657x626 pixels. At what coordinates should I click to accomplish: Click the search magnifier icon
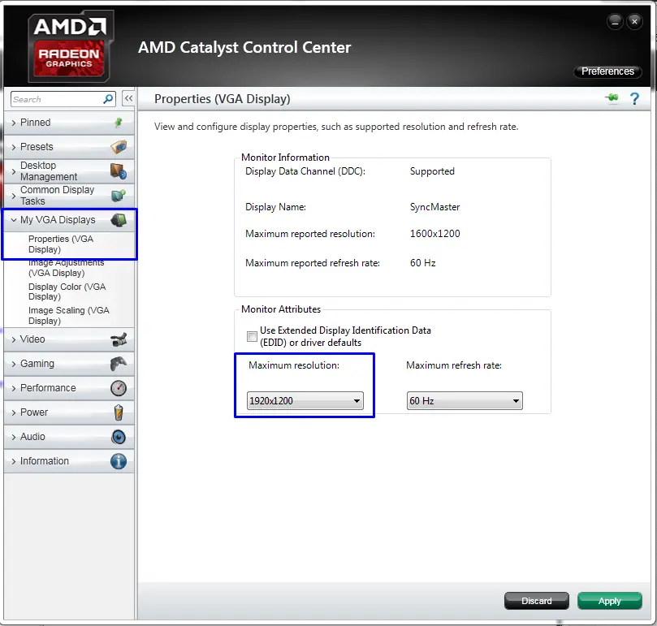(x=108, y=99)
